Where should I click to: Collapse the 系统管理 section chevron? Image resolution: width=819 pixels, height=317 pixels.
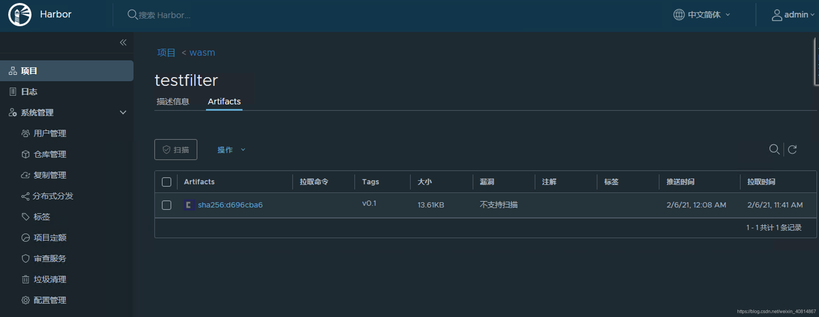tap(123, 112)
